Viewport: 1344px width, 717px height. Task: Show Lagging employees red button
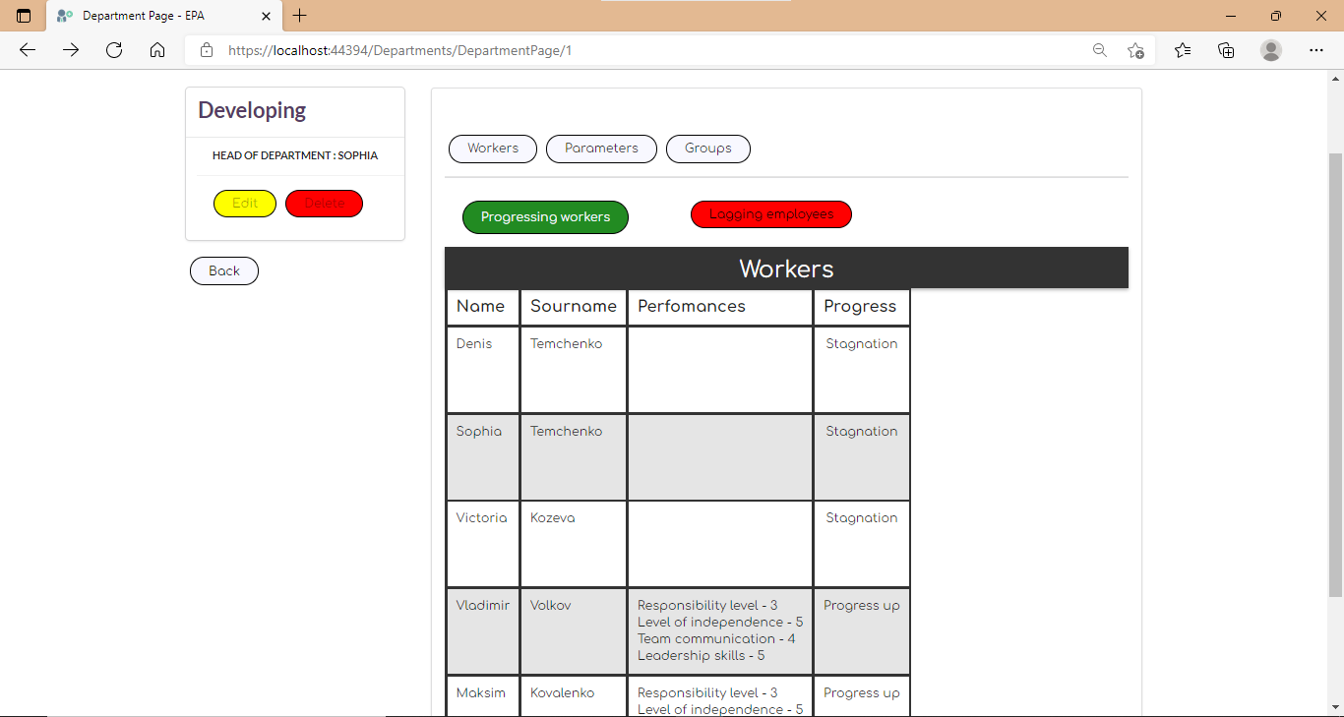[771, 214]
